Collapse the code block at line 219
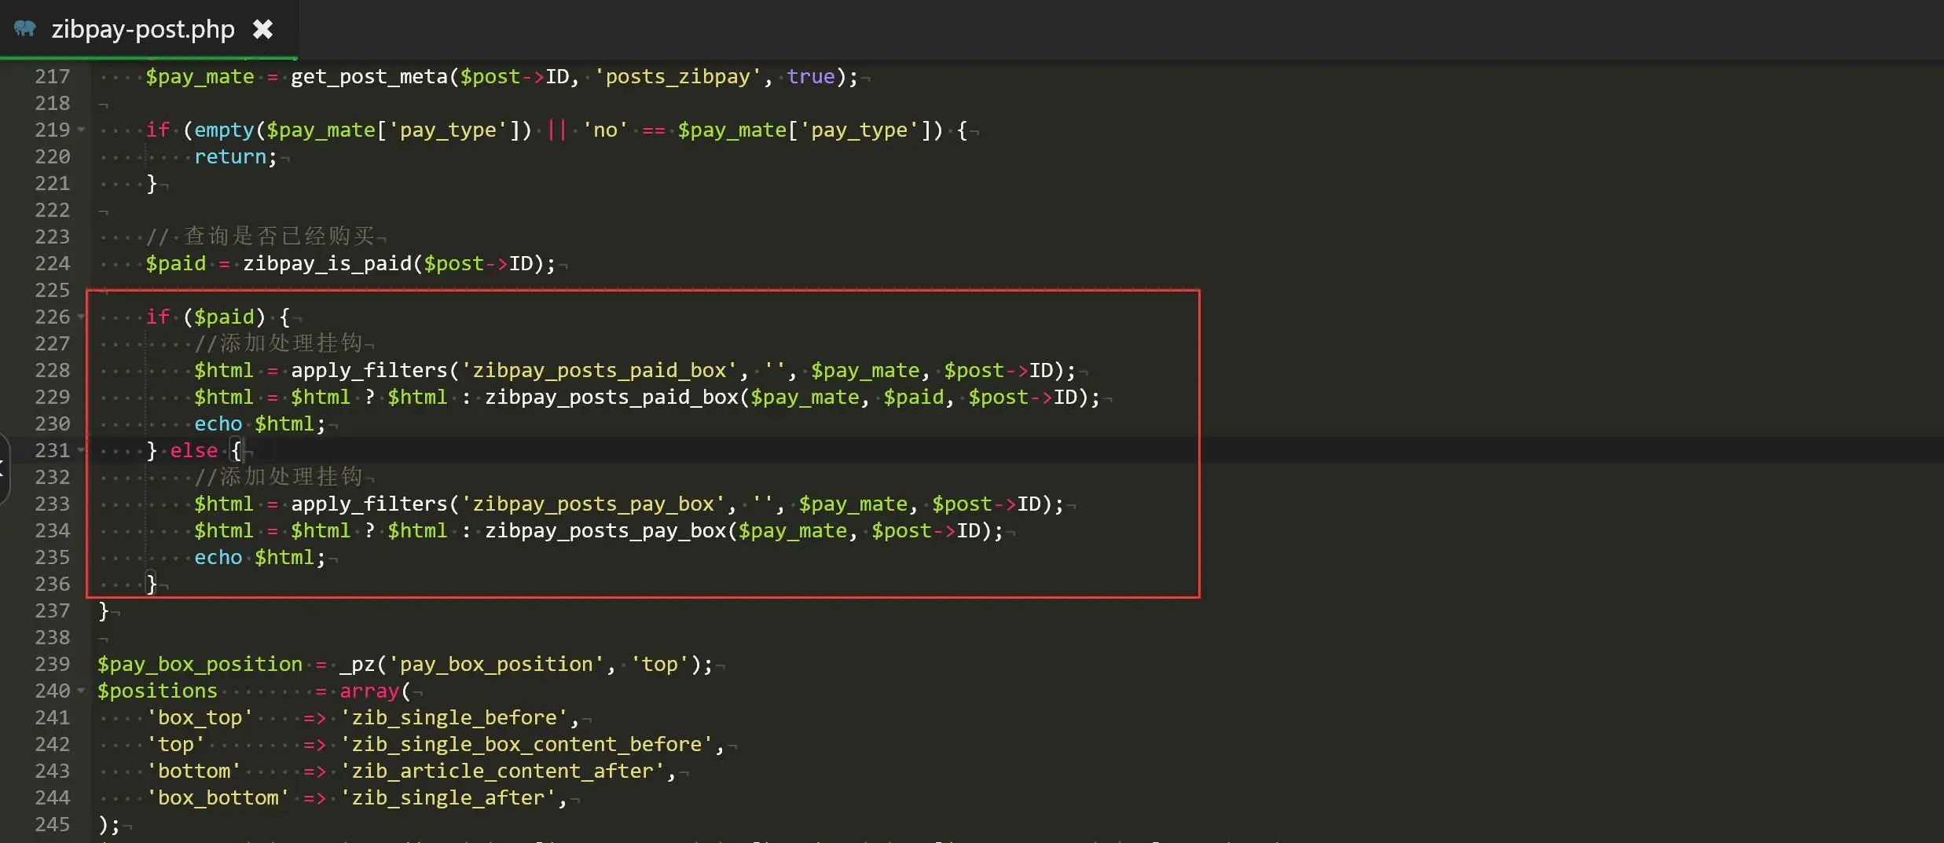This screenshot has height=843, width=1944. tap(81, 130)
